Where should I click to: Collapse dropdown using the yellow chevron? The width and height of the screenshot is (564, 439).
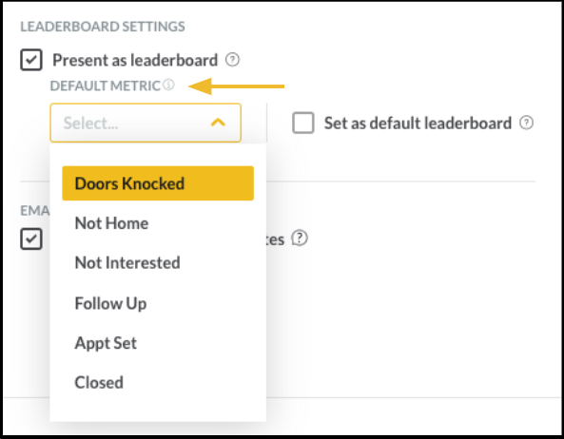[218, 123]
